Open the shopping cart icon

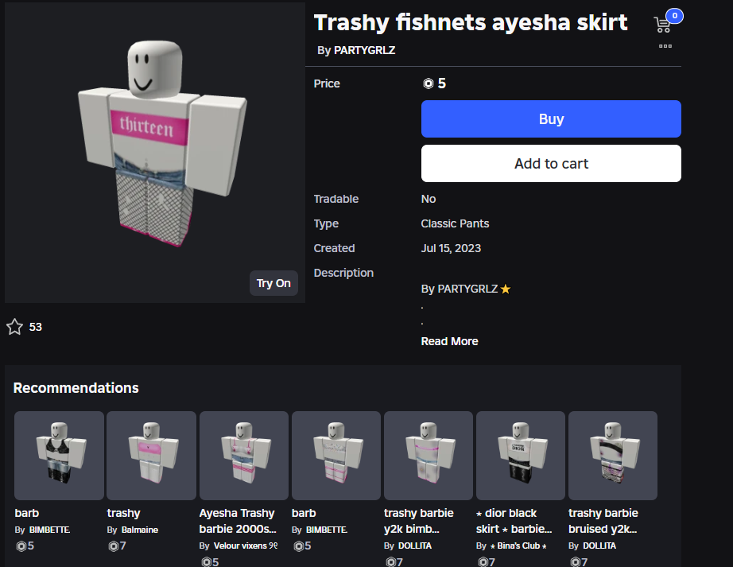pos(662,25)
